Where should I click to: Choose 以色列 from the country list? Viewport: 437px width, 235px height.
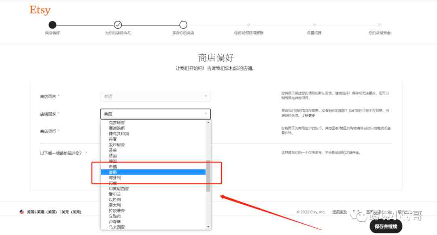pyautogui.click(x=153, y=200)
